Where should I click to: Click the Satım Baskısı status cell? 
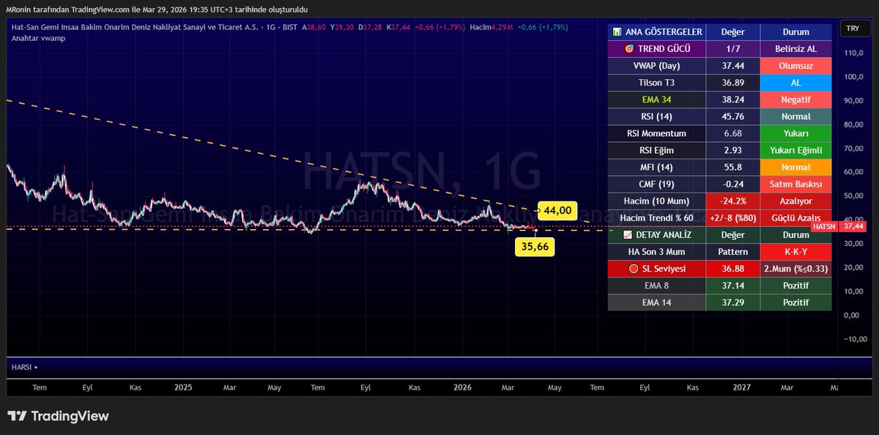click(795, 184)
